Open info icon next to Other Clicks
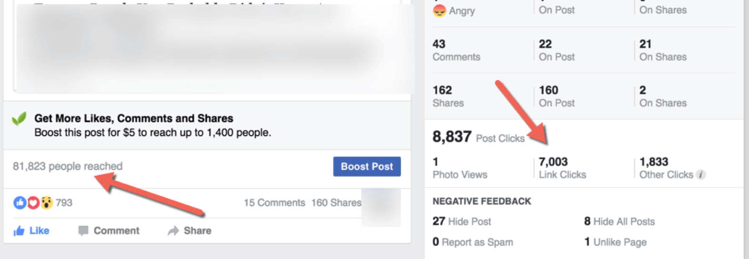The width and height of the screenshot is (749, 259). click(700, 175)
